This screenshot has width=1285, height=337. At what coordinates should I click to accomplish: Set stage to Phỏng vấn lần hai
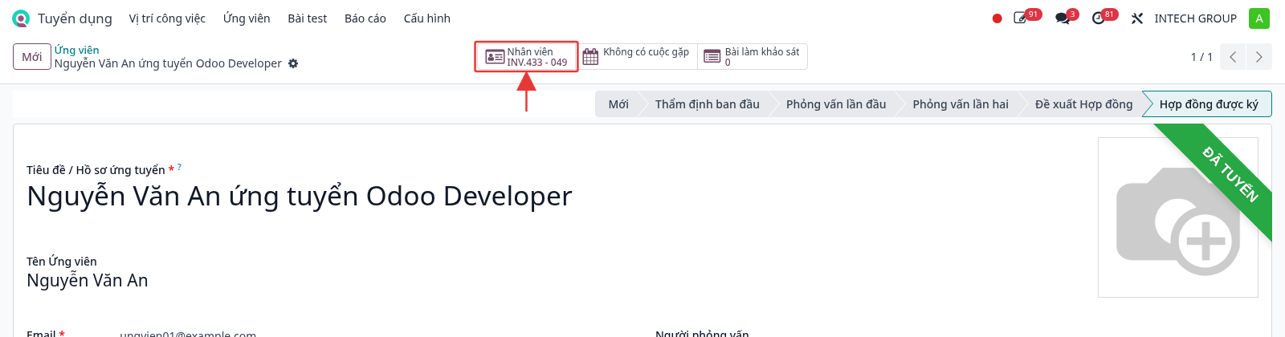point(961,104)
